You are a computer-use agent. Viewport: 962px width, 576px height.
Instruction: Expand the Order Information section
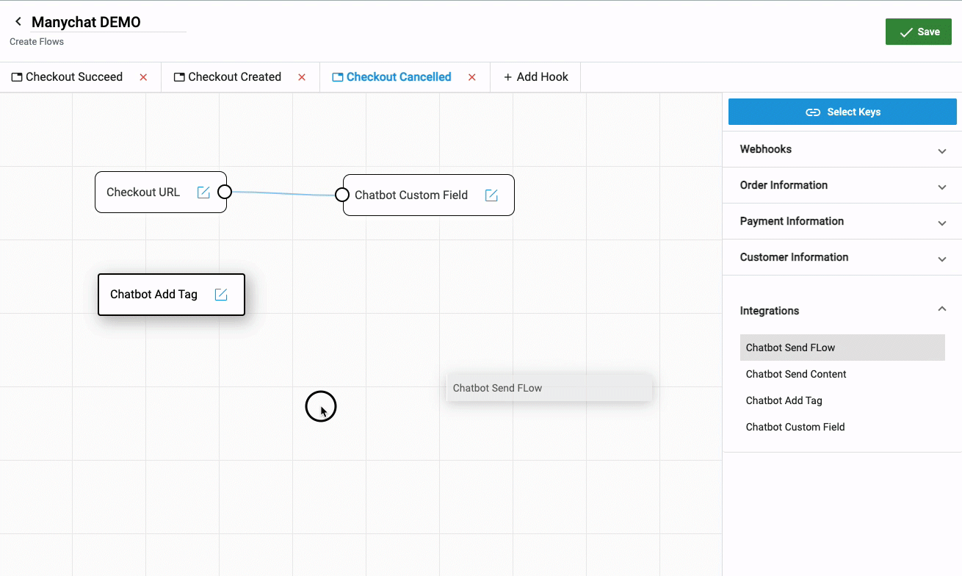tap(842, 185)
